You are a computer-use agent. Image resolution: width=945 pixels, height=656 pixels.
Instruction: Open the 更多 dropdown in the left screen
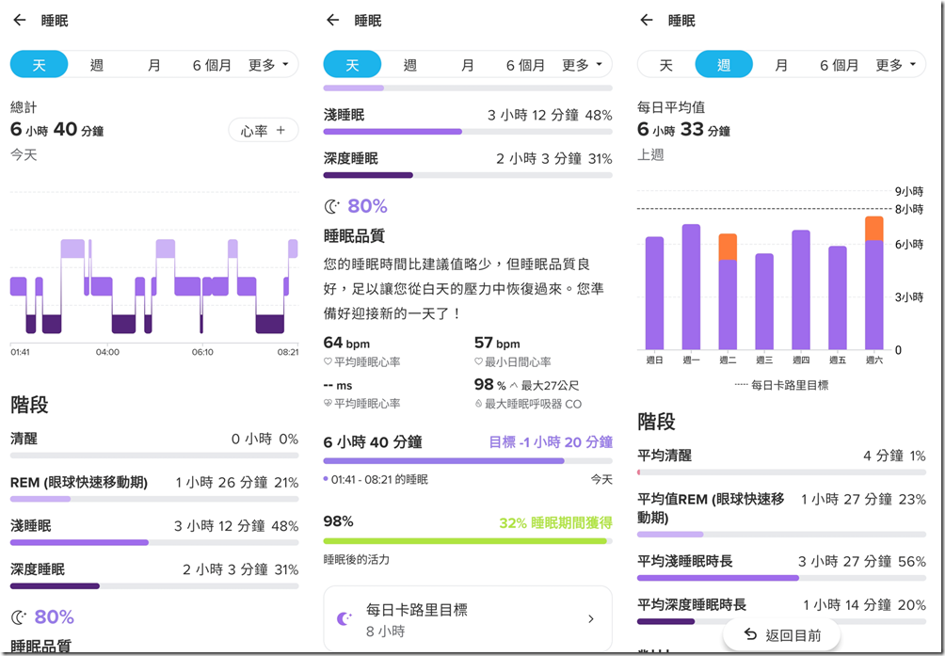pos(269,64)
